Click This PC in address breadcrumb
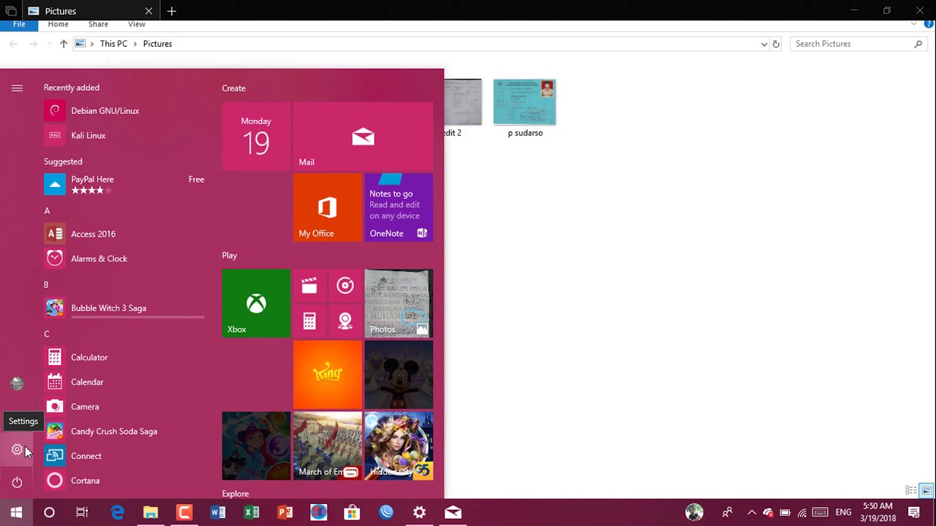This screenshot has height=526, width=936. click(113, 44)
